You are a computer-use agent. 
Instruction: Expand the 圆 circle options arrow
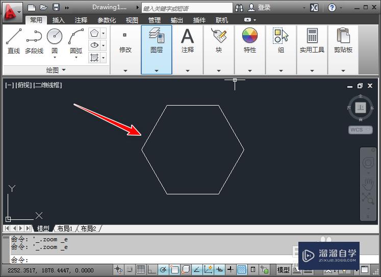point(55,58)
